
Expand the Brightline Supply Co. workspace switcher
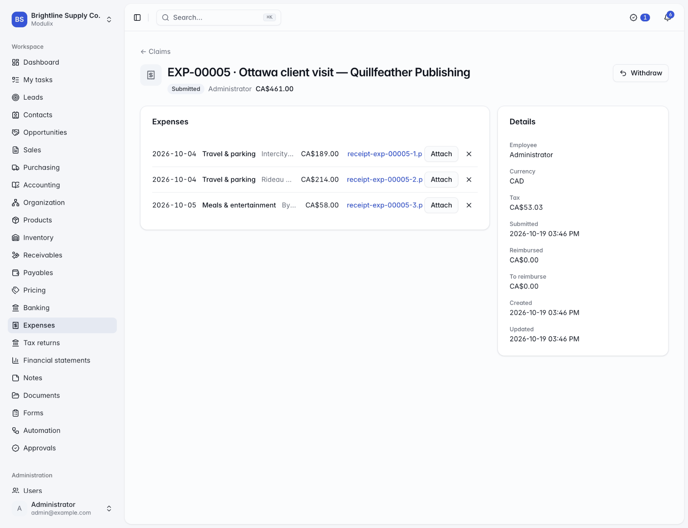tap(62, 19)
